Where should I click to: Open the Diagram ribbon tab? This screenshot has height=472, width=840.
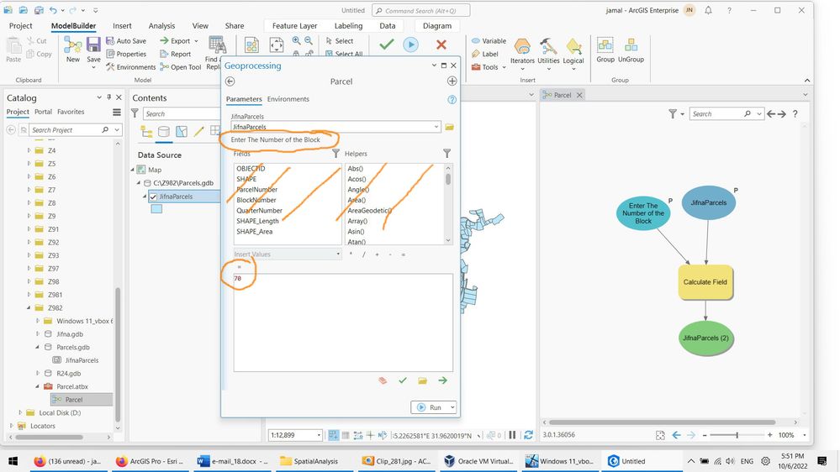coord(437,26)
